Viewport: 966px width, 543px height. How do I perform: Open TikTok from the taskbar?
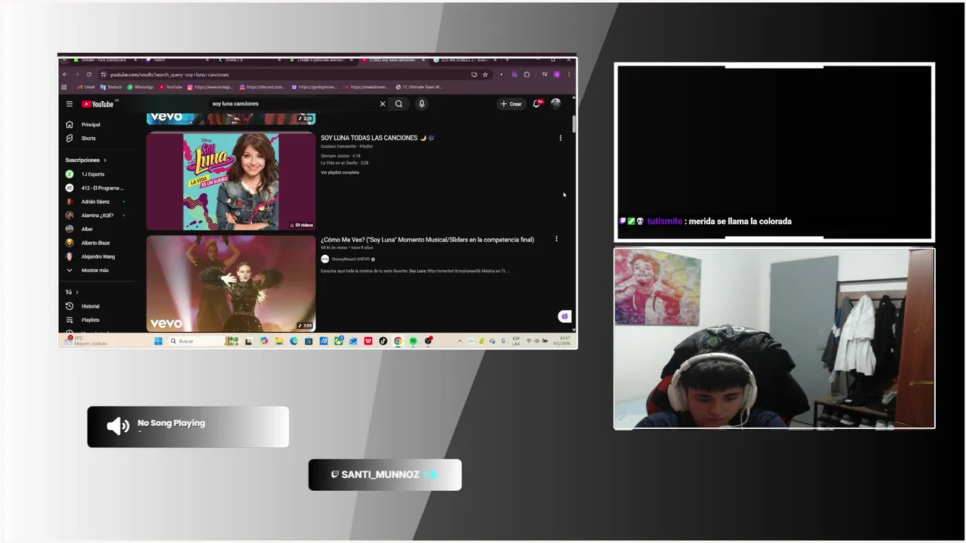[383, 341]
